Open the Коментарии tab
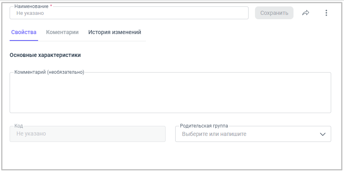The width and height of the screenshot is (344, 172). pos(62,32)
